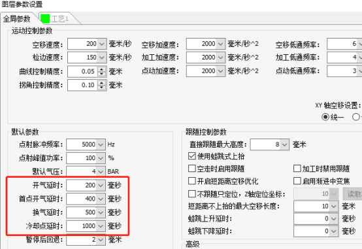Open the 冷却点延时 dropdown arrow

(101, 226)
